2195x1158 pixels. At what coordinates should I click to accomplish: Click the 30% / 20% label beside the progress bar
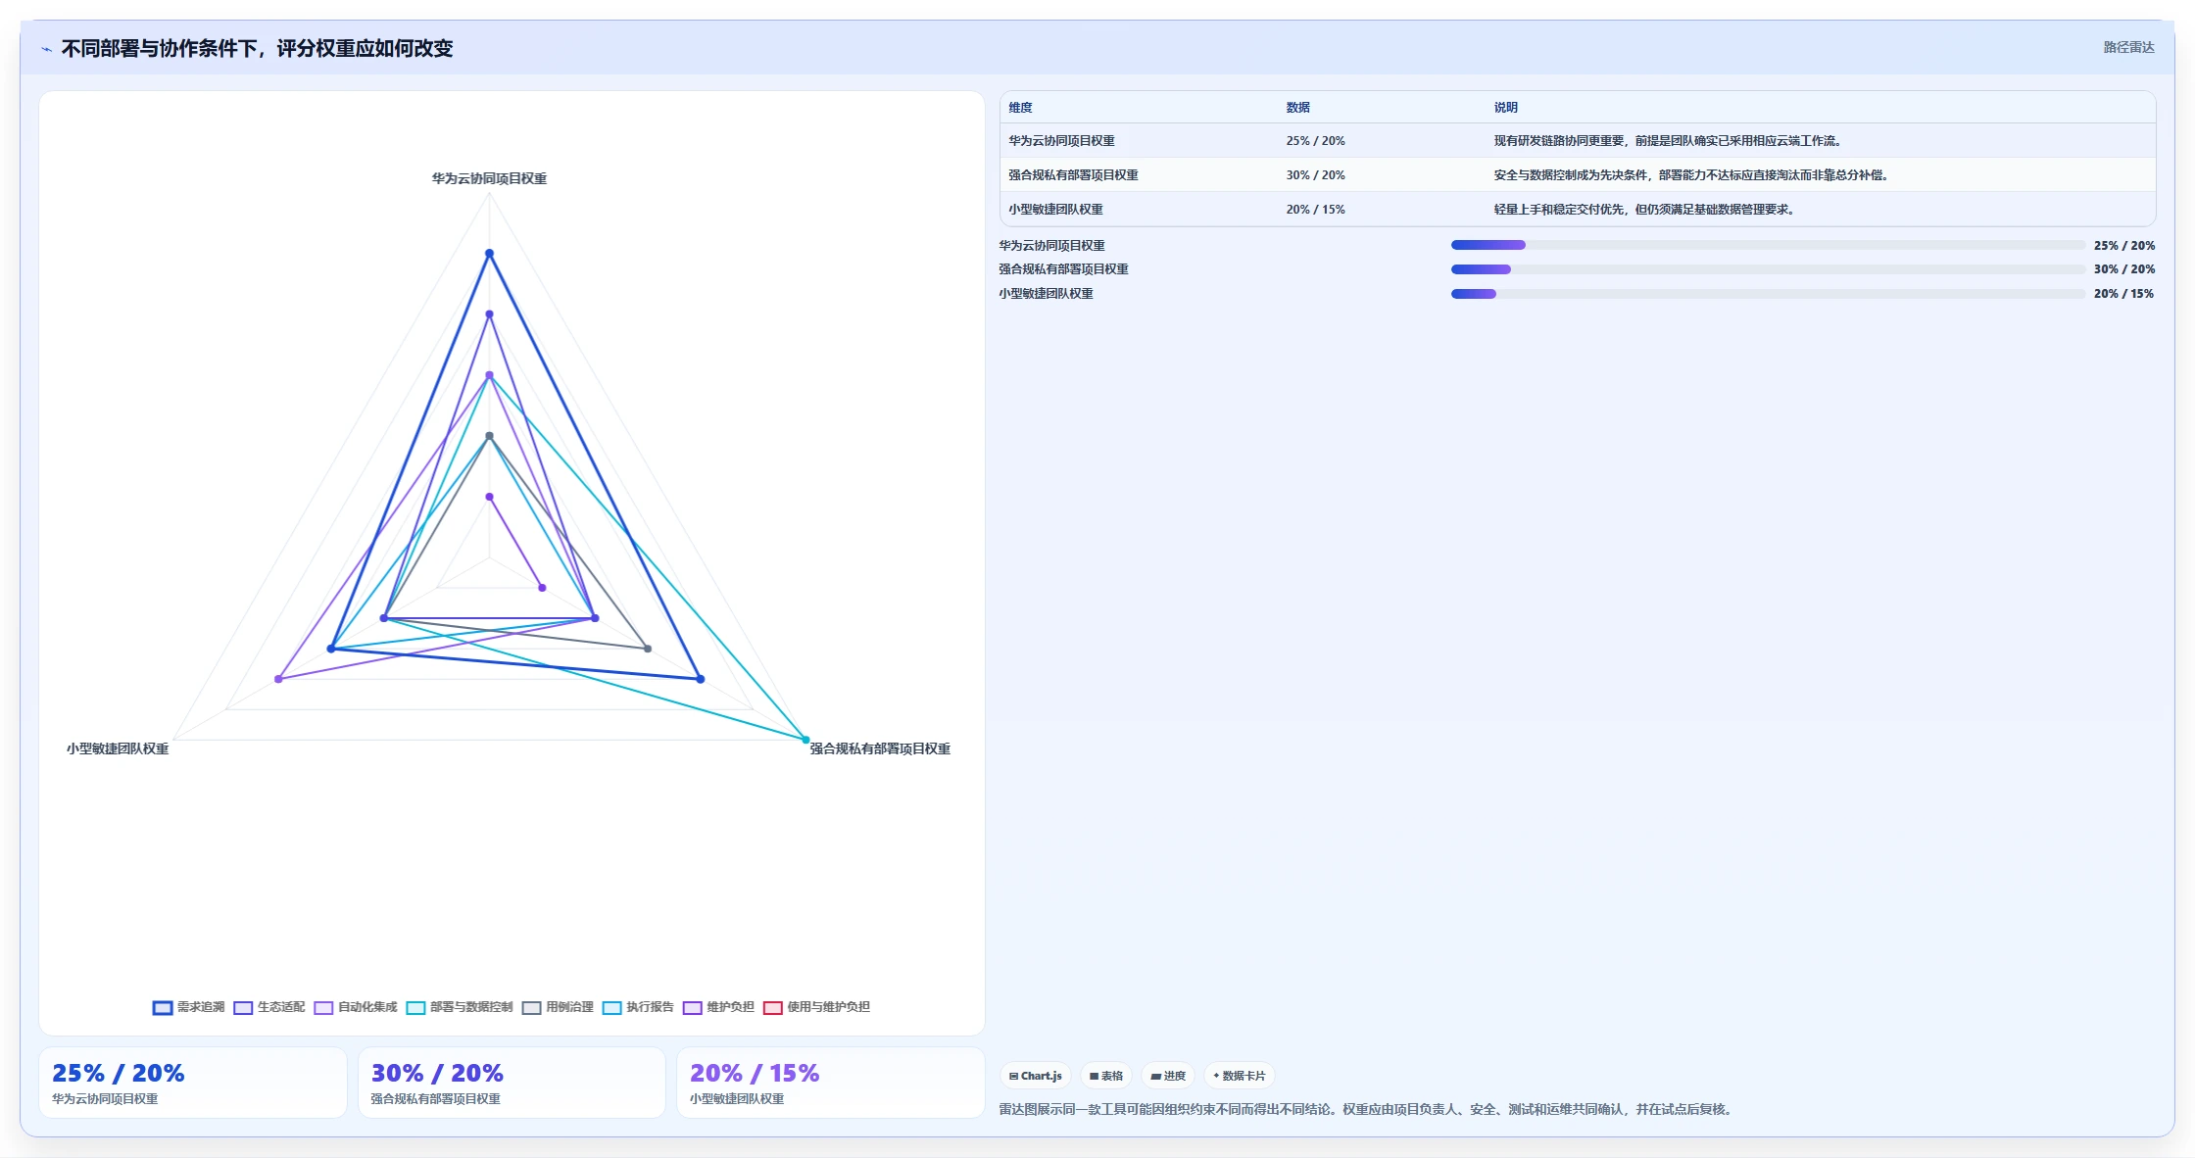click(x=2124, y=269)
